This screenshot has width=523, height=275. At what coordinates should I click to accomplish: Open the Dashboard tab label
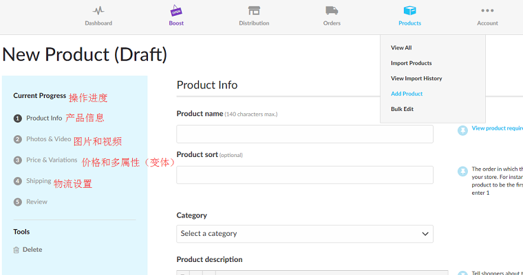tap(98, 23)
